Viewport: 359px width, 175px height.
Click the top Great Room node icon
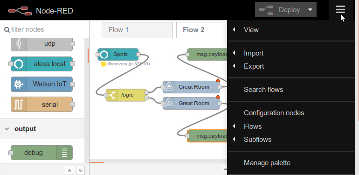[x=169, y=87]
